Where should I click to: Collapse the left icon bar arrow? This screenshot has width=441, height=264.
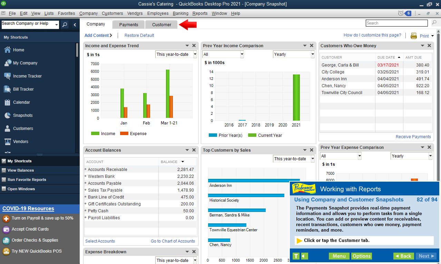tap(75, 24)
